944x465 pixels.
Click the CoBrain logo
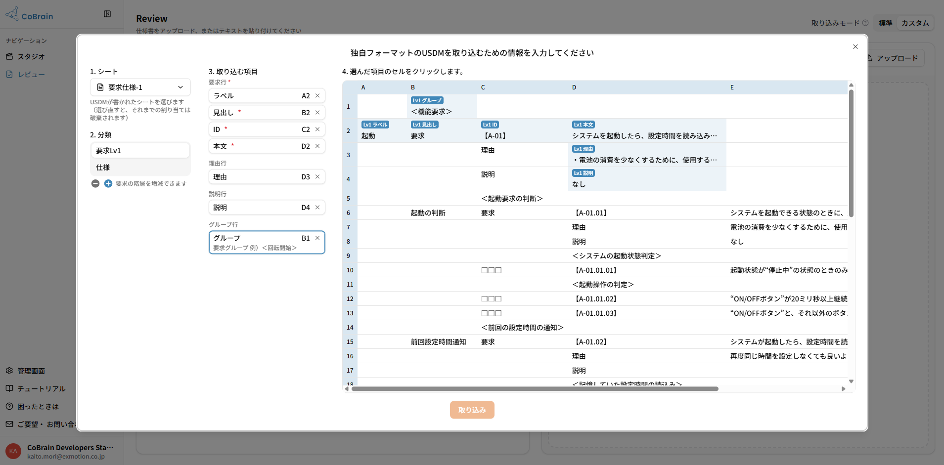(30, 14)
